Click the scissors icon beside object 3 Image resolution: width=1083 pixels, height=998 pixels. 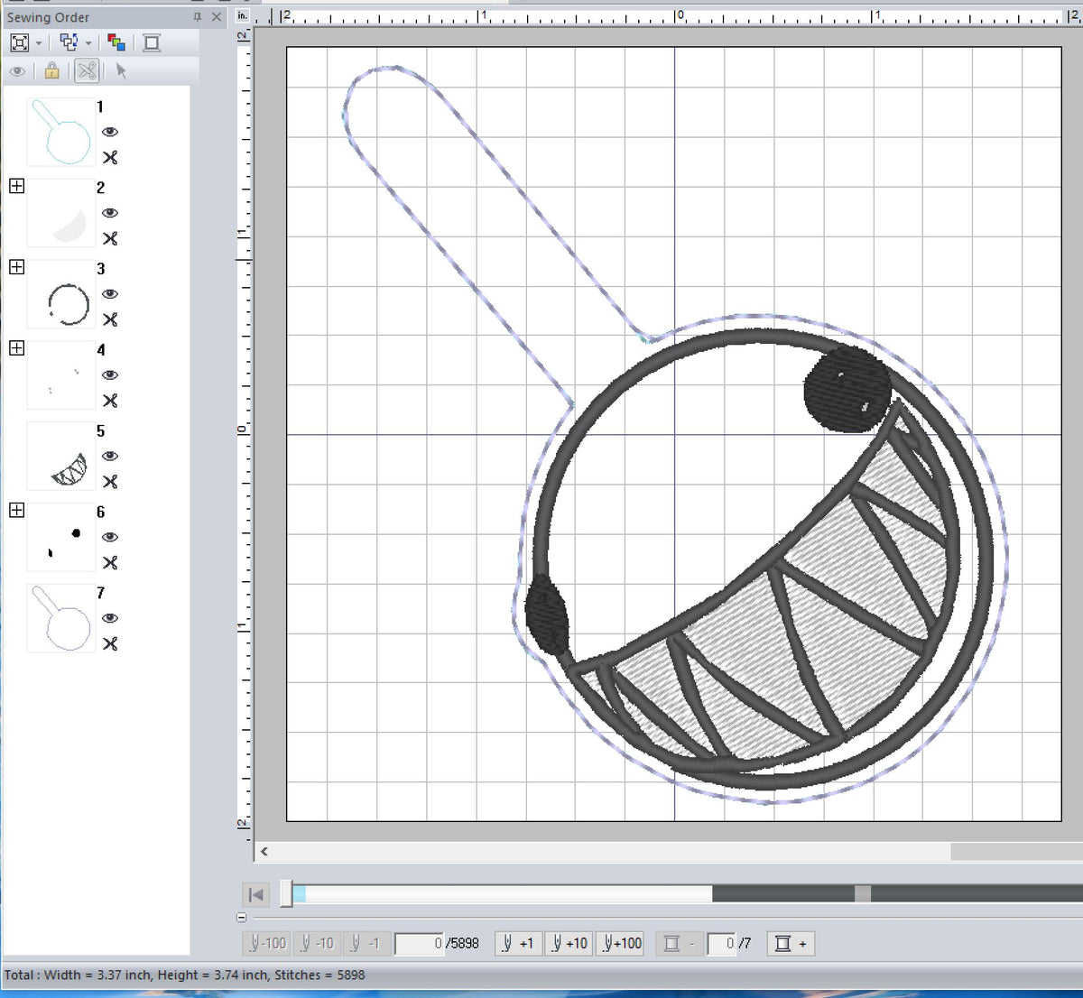tap(110, 319)
